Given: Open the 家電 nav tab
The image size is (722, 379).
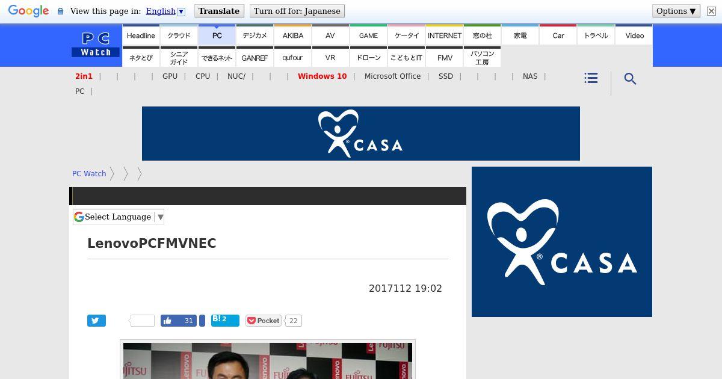Looking at the screenshot, I should 520,35.
